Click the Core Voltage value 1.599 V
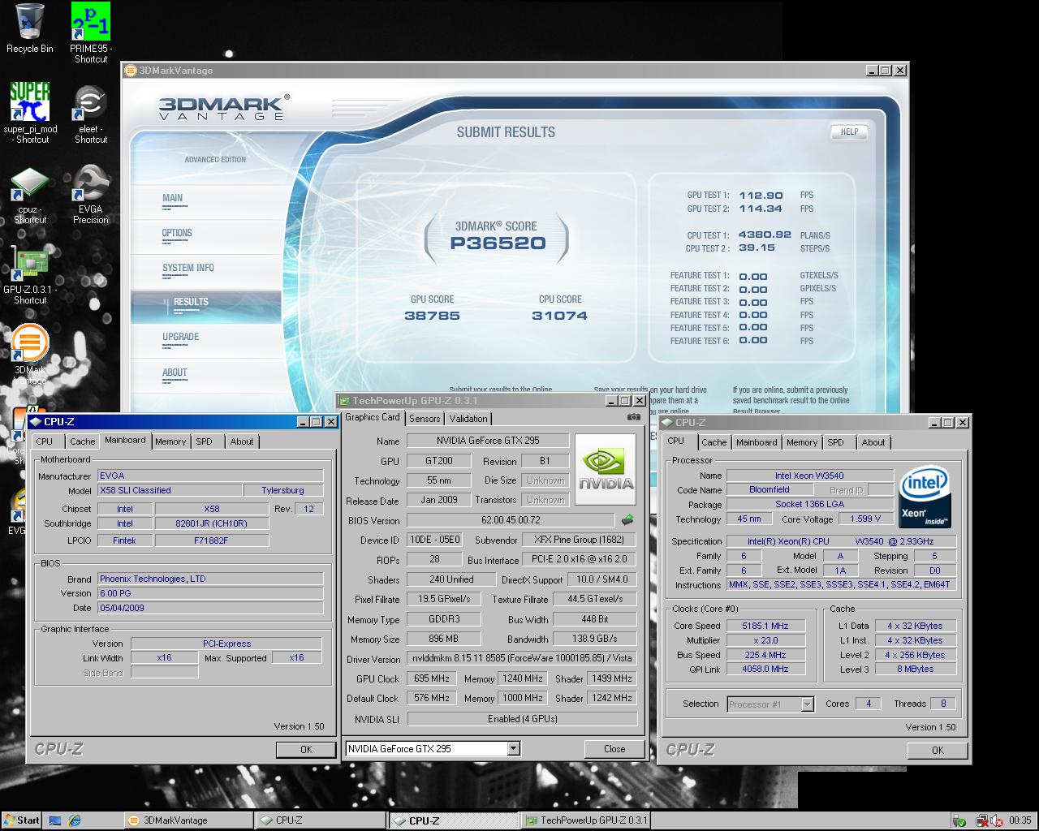The height and width of the screenshot is (831, 1039). pos(864,519)
